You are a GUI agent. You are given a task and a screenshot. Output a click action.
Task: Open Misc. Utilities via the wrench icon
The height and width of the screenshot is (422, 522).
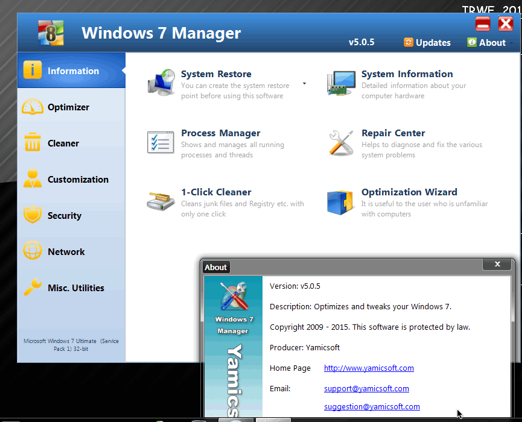pyautogui.click(x=33, y=286)
